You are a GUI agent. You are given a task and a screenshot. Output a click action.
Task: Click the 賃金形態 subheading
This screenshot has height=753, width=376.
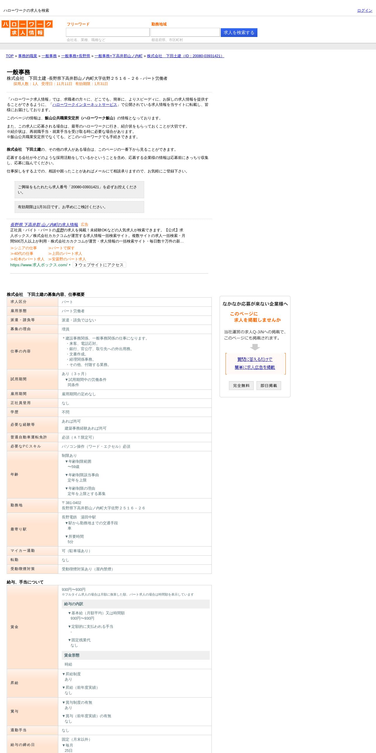click(136, 655)
